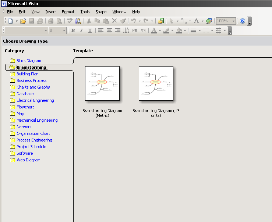Image resolution: width=272 pixels, height=222 pixels.
Task: Open the font size dropdown
Action: 64,31
